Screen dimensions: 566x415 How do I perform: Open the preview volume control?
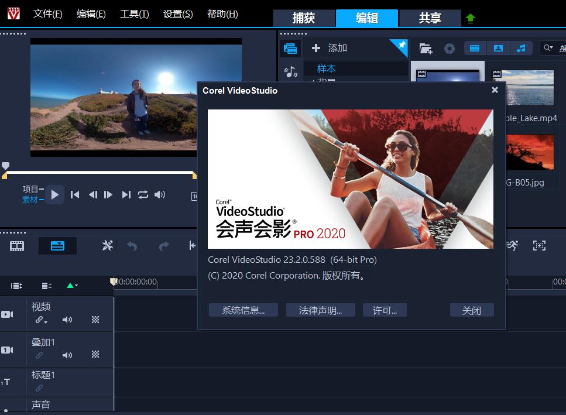(160, 195)
